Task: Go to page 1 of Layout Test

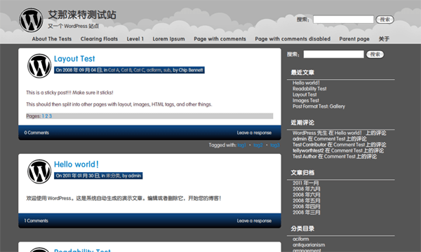Action: coord(43,116)
